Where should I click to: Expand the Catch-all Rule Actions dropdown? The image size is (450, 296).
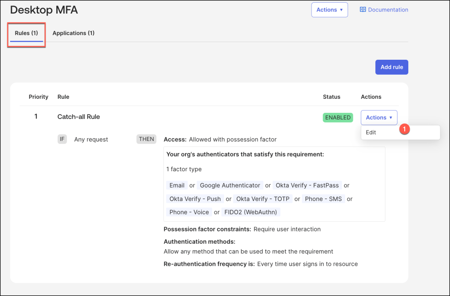click(379, 118)
